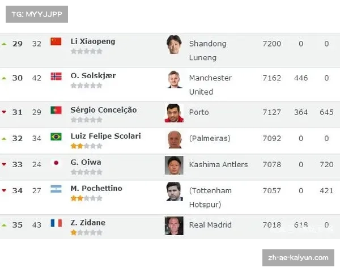340x272 pixels.
Task: Click the zh-ae-kaiyun.com watermark button
Action: pos(298,258)
